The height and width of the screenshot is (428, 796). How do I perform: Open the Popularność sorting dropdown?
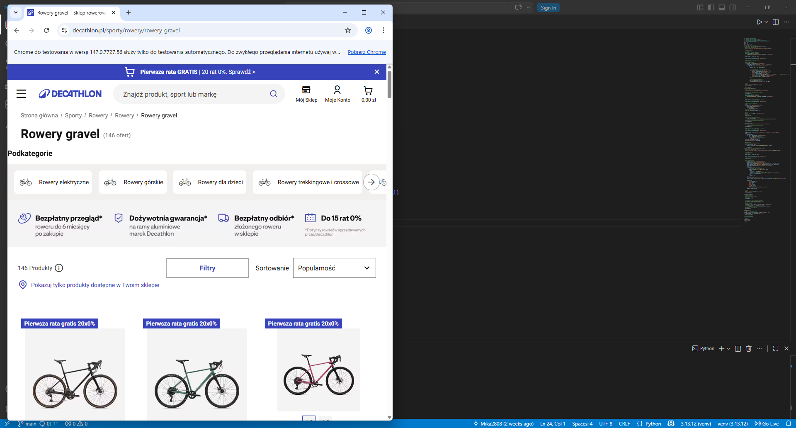[x=334, y=268]
